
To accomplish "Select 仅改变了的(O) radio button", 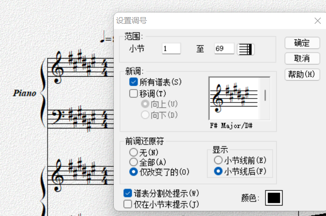I will click(134, 172).
